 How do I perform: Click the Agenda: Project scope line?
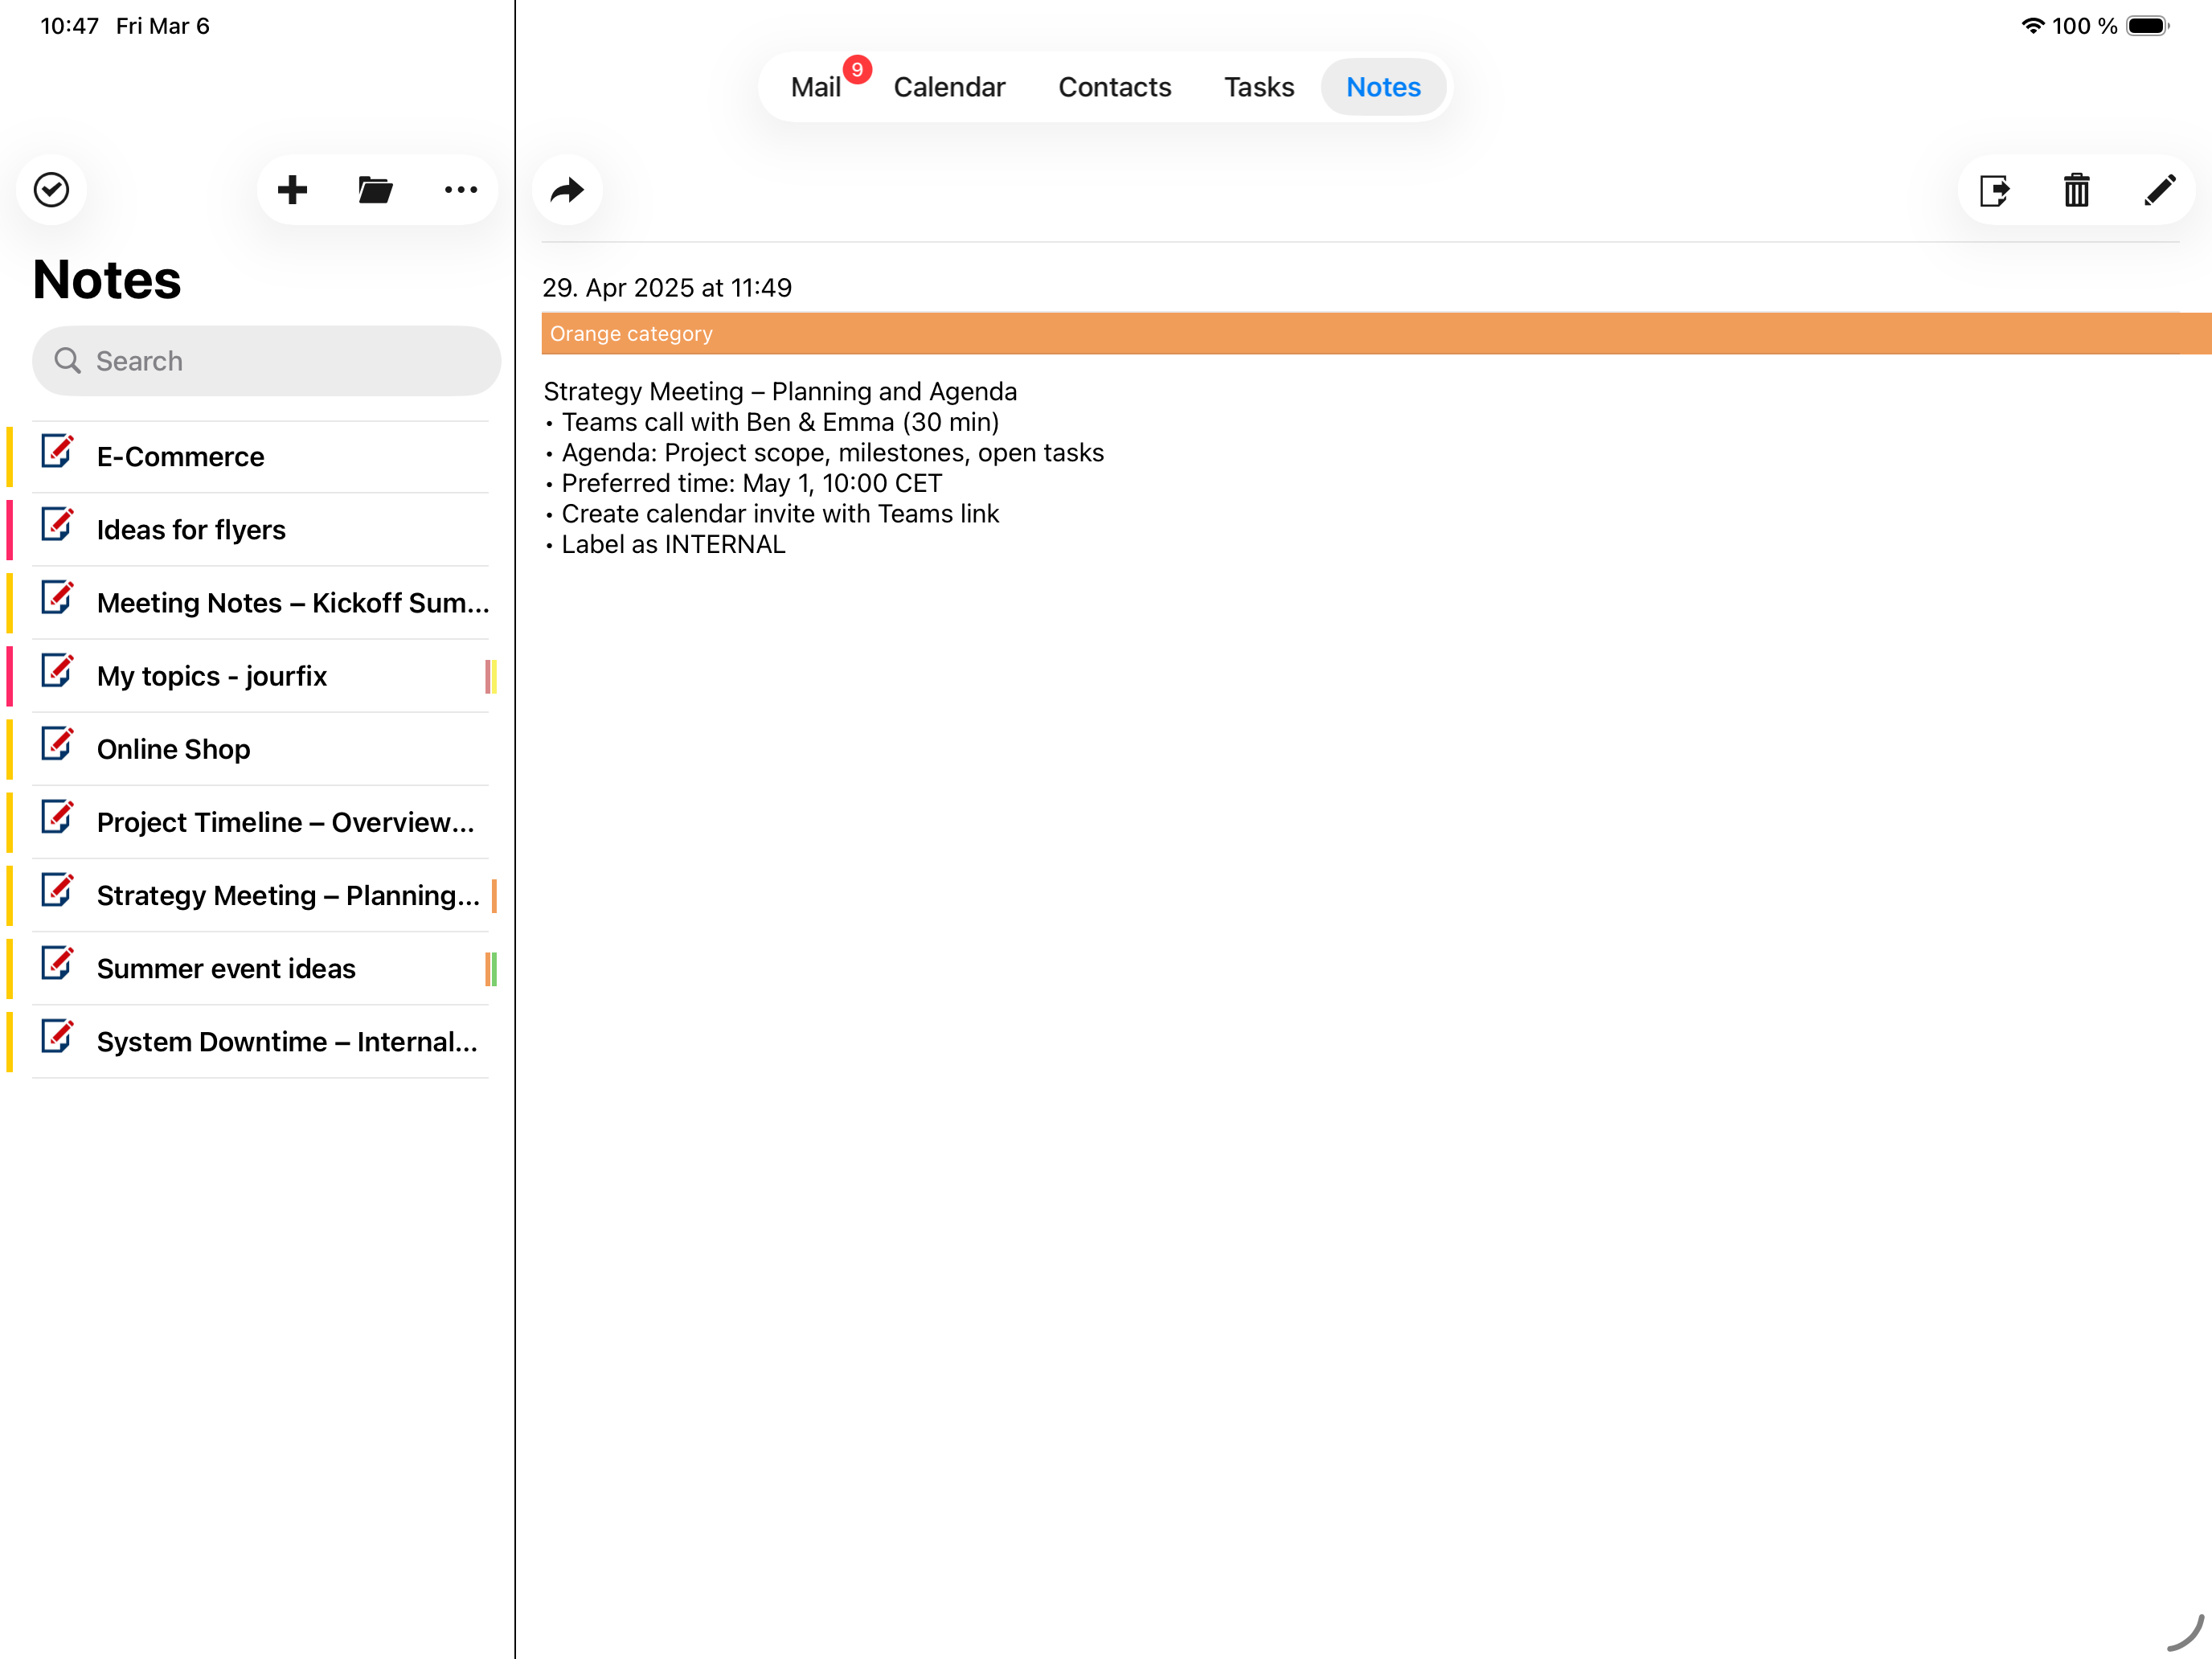click(x=824, y=453)
